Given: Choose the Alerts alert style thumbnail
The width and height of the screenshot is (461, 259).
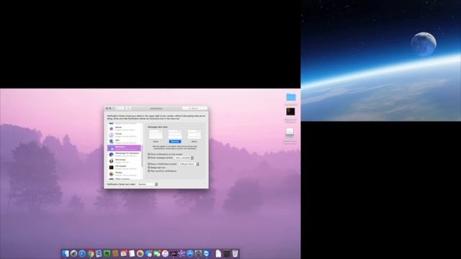Looking at the screenshot, I should tap(194, 135).
